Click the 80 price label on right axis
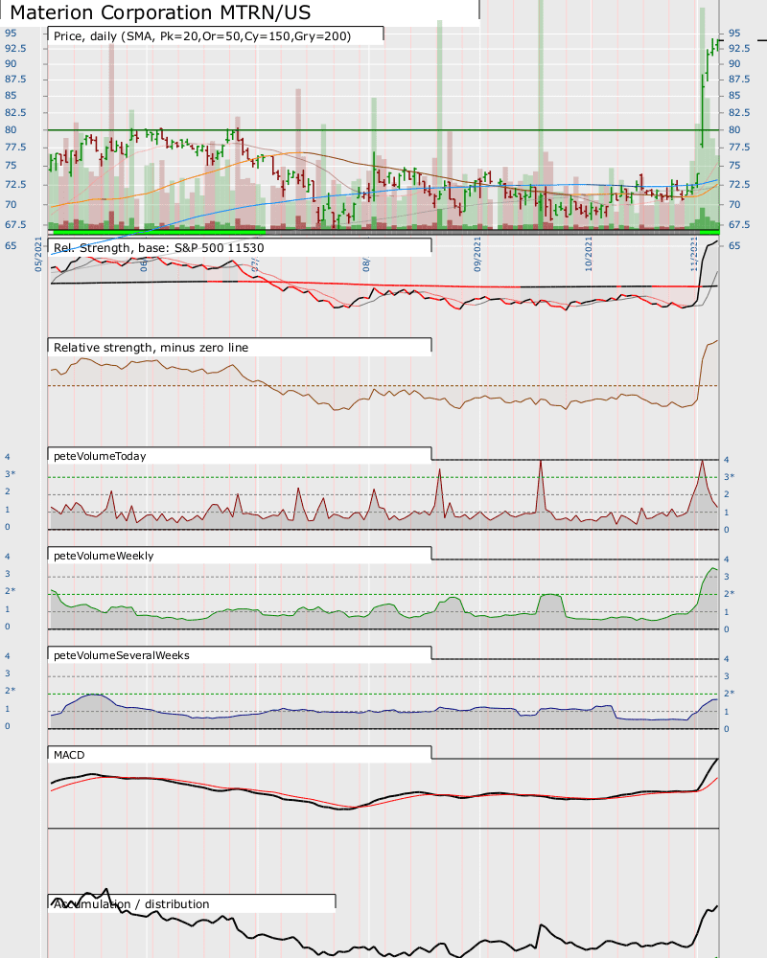Screen dimensions: 767x958 tap(734, 129)
